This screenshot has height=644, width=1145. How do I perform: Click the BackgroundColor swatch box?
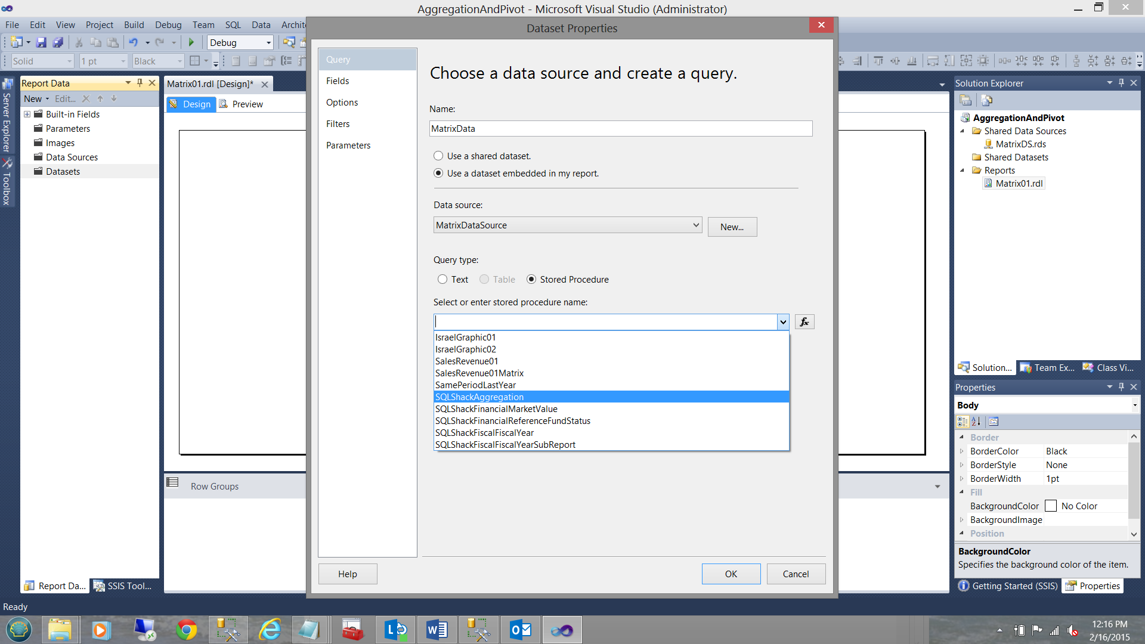click(x=1051, y=506)
